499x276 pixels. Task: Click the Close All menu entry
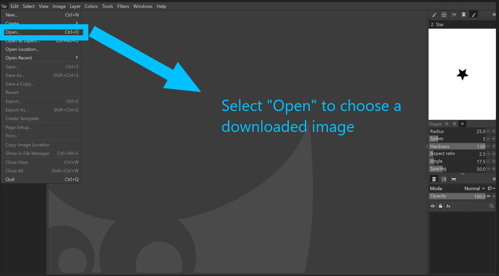click(41, 171)
